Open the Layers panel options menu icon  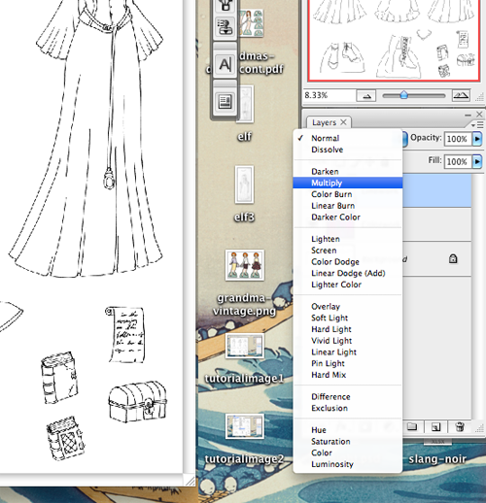pos(477,124)
